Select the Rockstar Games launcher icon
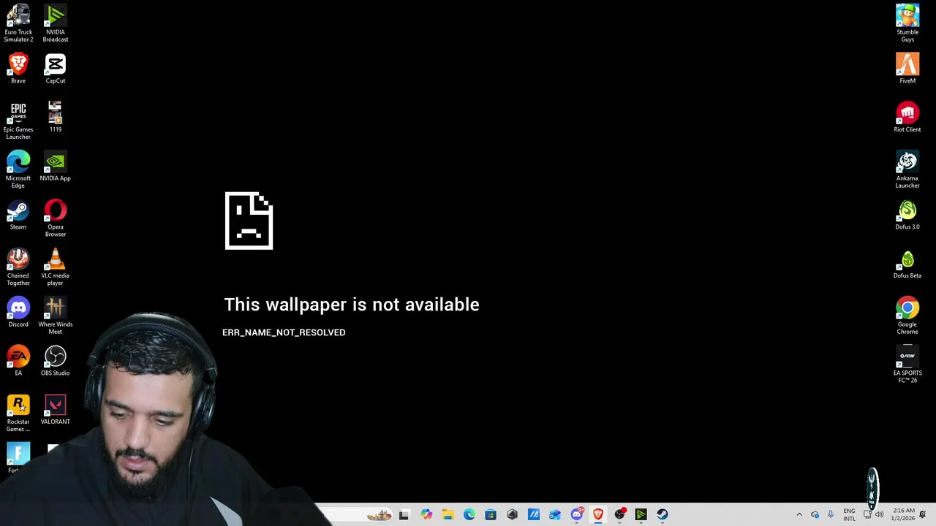This screenshot has height=526, width=936. pos(18,413)
